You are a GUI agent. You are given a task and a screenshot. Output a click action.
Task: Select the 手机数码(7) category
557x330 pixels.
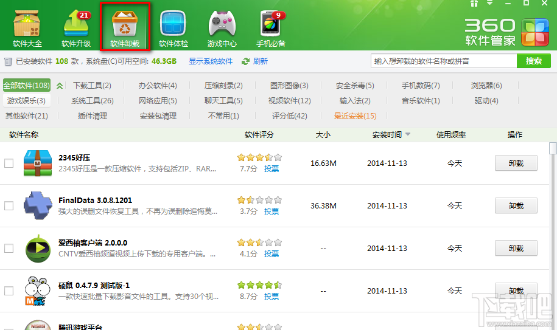click(x=421, y=86)
